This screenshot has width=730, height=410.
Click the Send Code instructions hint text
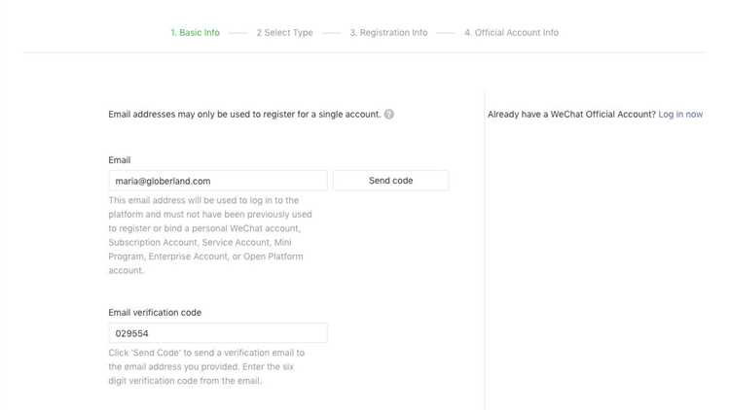206,366
